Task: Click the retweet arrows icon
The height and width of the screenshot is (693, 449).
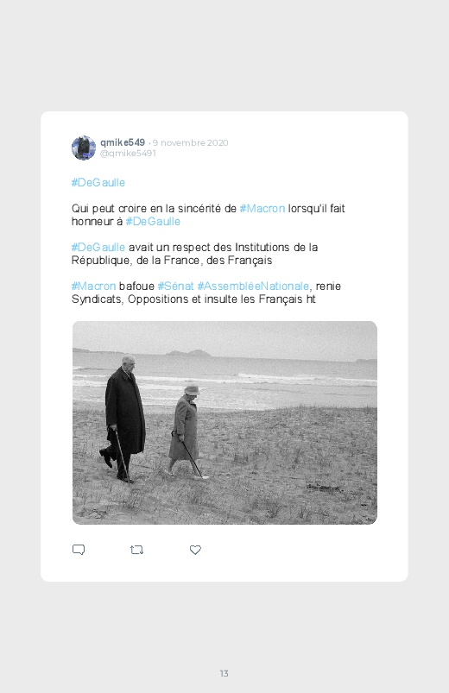Action: pyautogui.click(x=136, y=550)
